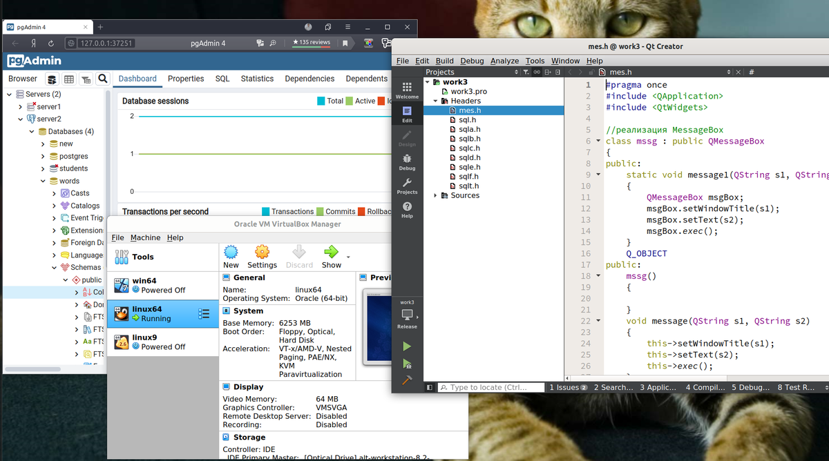Click the Filtered Rows icon in pgAdmin
Screen dimensions: 829x461
[86, 79]
